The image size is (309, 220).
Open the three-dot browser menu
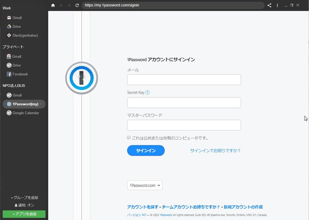point(277,5)
